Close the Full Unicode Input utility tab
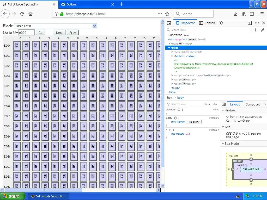This screenshot has width=267, height=200. tap(54, 4)
